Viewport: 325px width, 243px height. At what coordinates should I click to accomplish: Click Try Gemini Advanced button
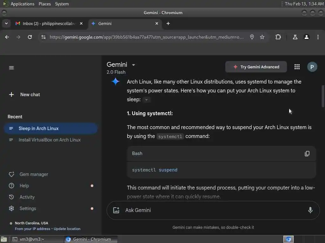[x=256, y=67]
